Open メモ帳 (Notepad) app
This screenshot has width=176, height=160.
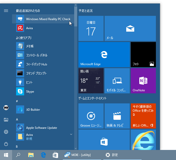(x=43, y=46)
